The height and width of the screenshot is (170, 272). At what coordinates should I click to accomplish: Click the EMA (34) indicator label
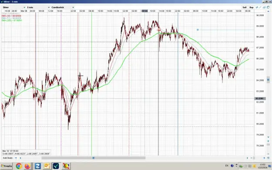[x=11, y=16]
